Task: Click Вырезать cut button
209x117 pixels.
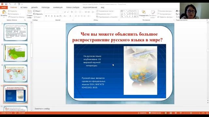Action: click(12, 11)
